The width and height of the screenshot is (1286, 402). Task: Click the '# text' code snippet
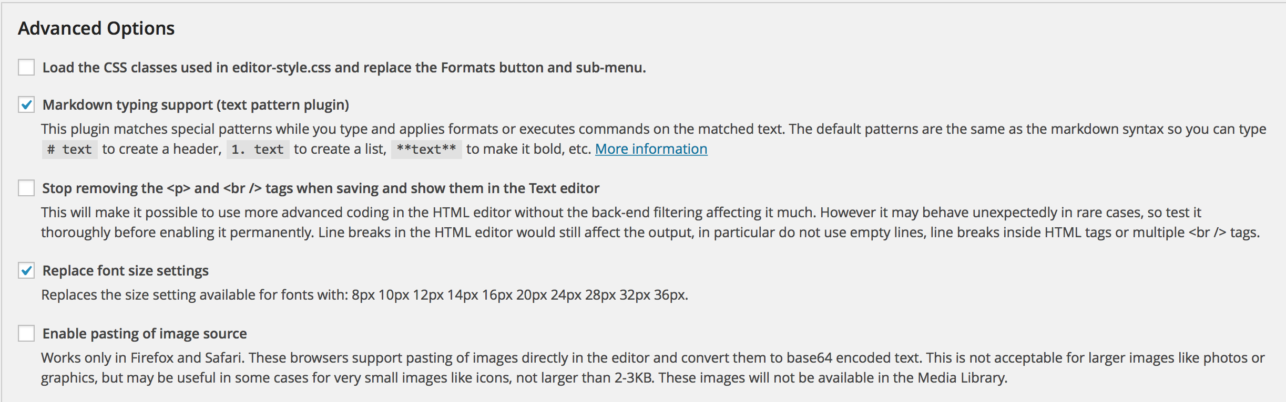[x=69, y=150]
